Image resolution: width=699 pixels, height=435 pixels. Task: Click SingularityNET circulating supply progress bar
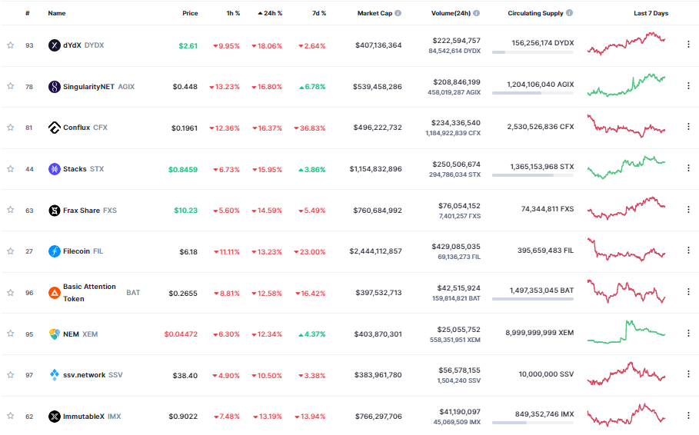pyautogui.click(x=533, y=93)
